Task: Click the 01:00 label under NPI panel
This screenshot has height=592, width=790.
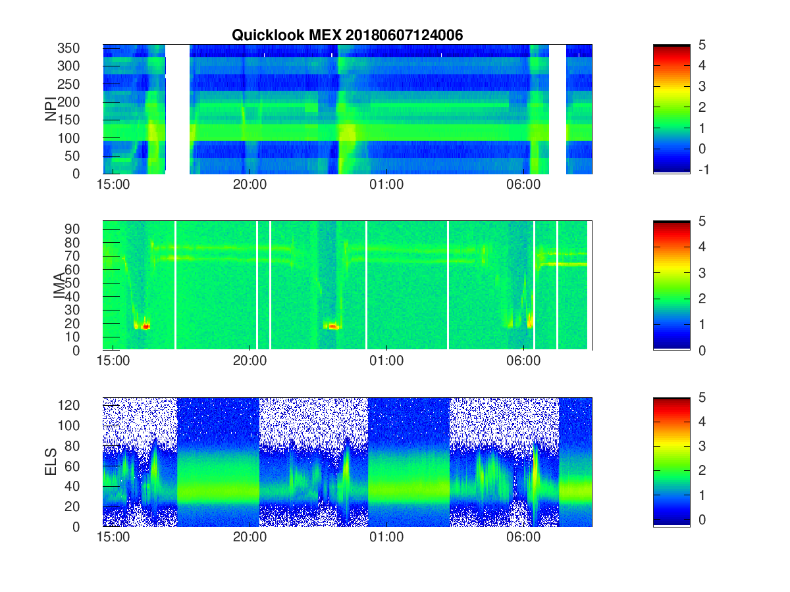Action: point(386,185)
